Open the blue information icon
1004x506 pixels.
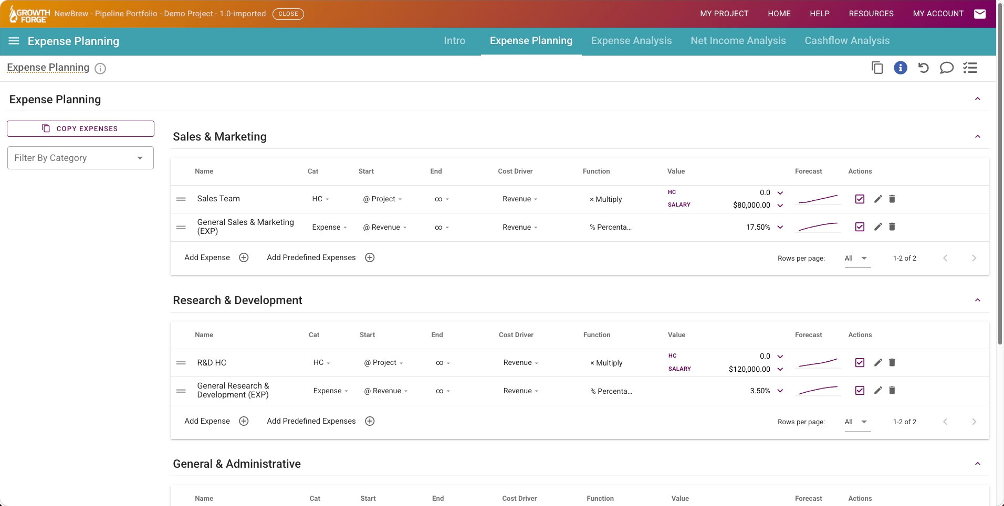coord(901,68)
